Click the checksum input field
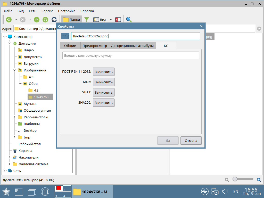This screenshot has height=198, width=264. (130, 55)
